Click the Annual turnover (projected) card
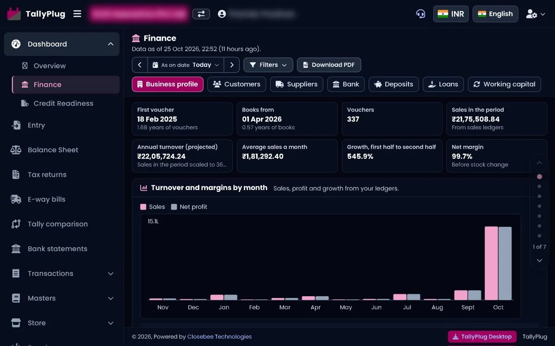This screenshot has width=555, height=346. pyautogui.click(x=182, y=156)
